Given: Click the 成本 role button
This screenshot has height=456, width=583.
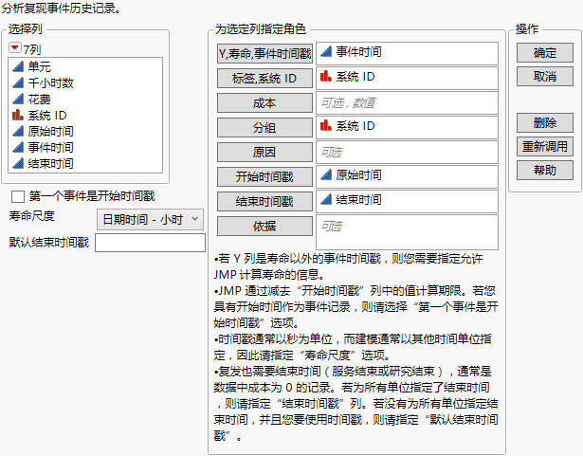Looking at the screenshot, I should [x=264, y=103].
